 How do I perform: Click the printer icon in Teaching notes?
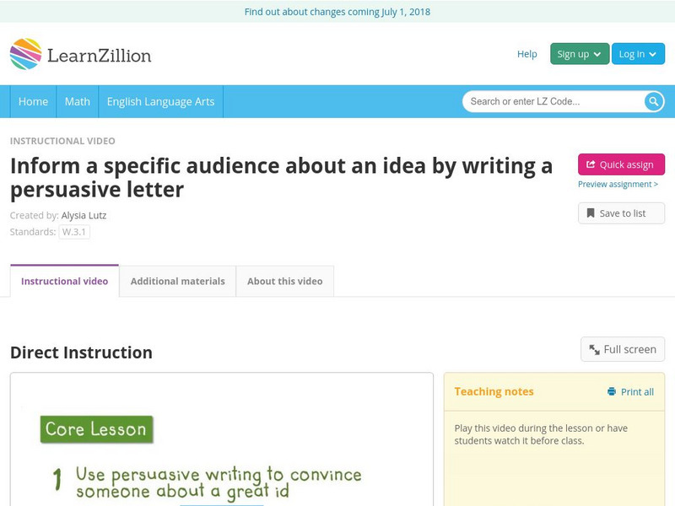point(612,391)
